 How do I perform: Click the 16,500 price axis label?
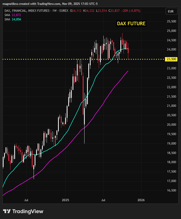171,190
